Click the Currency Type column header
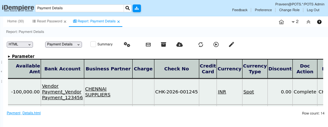 coord(255,69)
